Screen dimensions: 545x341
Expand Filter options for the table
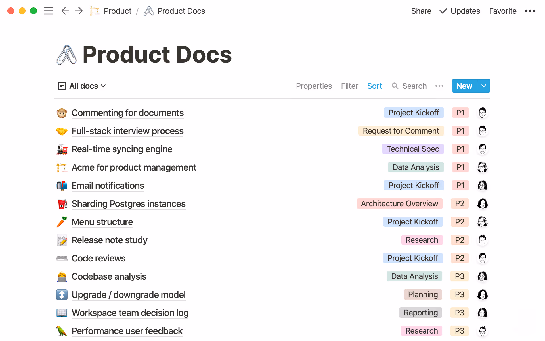pos(349,86)
